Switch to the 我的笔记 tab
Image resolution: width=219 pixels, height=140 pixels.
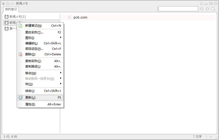[11, 9]
